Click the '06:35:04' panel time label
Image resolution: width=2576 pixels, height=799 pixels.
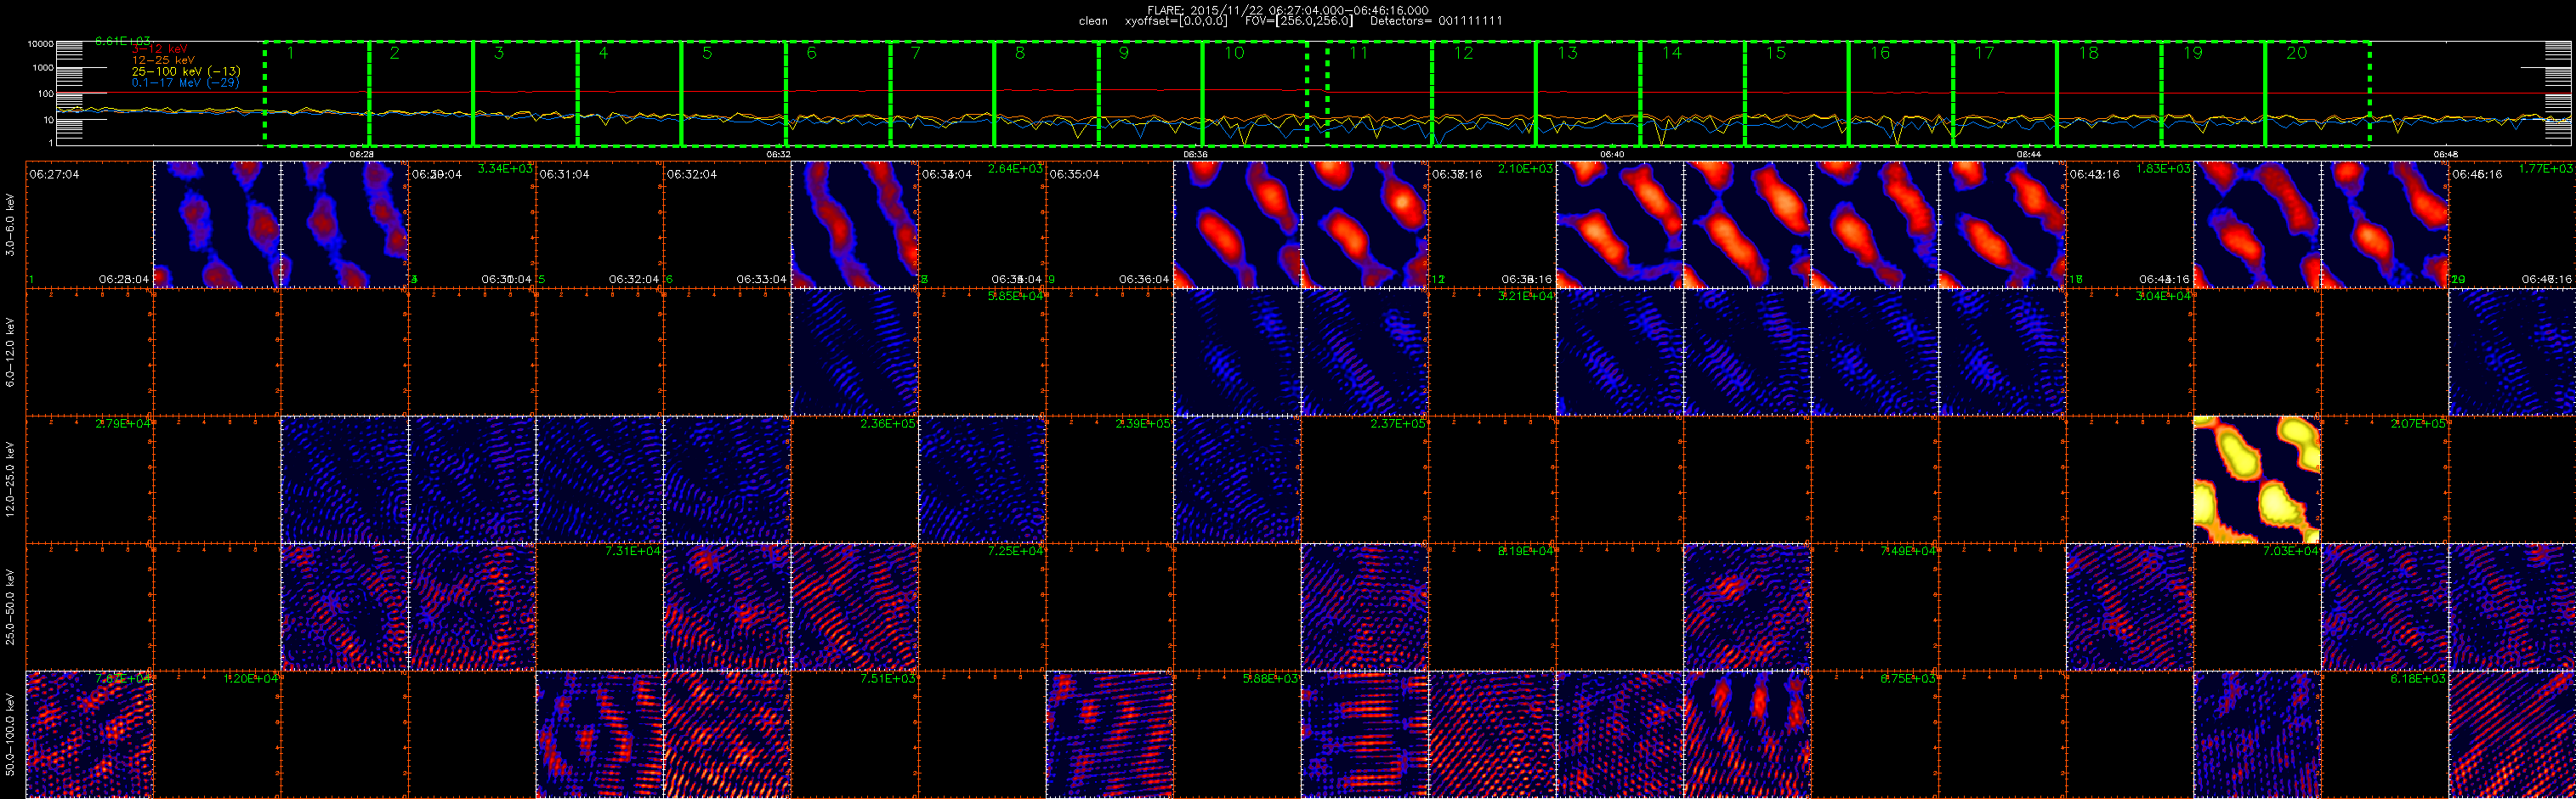pos(1075,174)
